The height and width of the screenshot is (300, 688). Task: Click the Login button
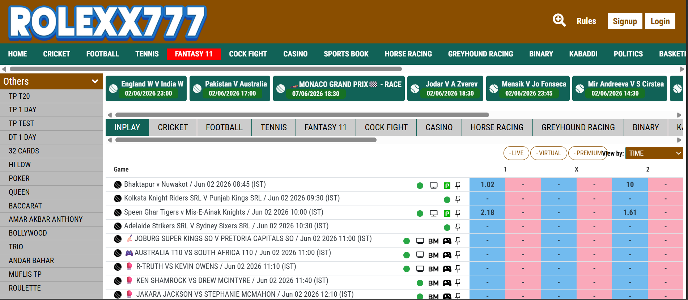click(x=660, y=21)
